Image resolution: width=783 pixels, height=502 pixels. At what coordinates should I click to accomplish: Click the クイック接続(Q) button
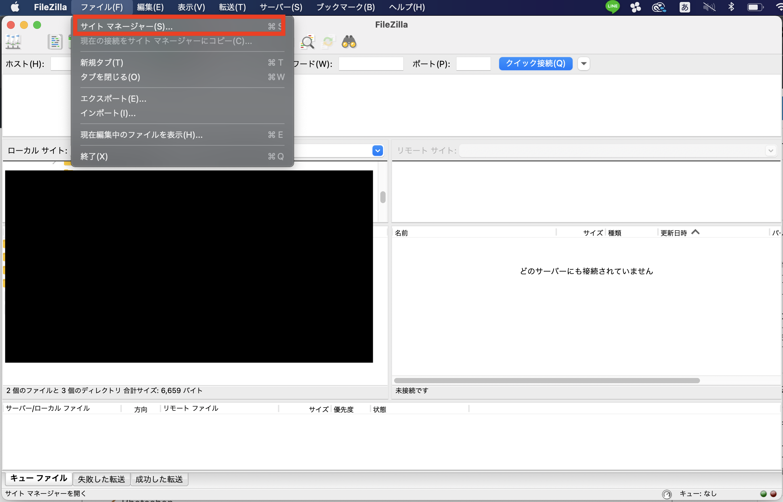pos(536,63)
